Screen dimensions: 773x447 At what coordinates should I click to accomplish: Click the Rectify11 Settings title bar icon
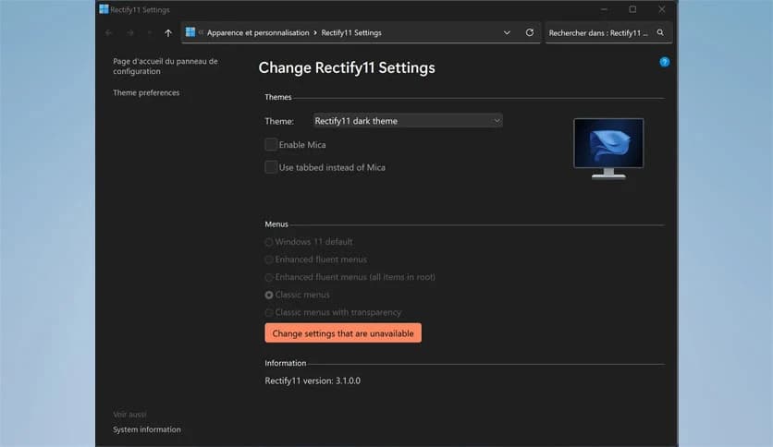coord(104,9)
